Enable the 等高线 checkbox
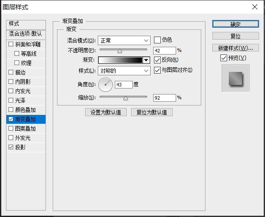 tap(17, 54)
